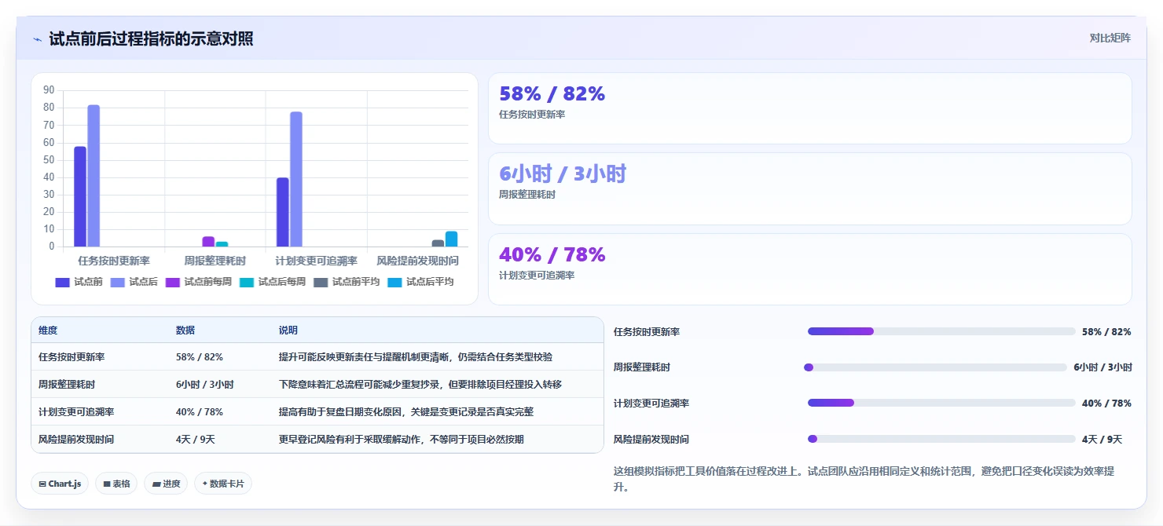The image size is (1163, 526).
Task: Click the 计划变更可追溯率 progress bar
Action: coord(941,403)
